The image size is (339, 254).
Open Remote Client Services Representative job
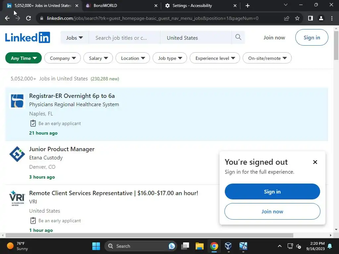[114, 193]
